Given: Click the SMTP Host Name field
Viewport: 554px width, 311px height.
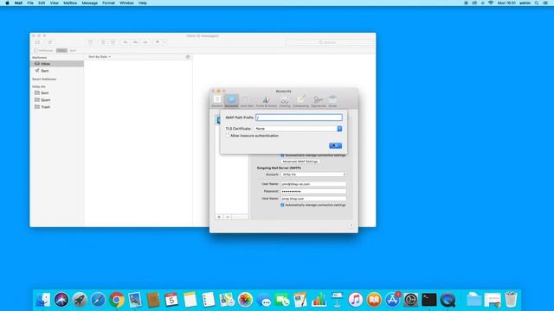Looking at the screenshot, I should coord(313,199).
